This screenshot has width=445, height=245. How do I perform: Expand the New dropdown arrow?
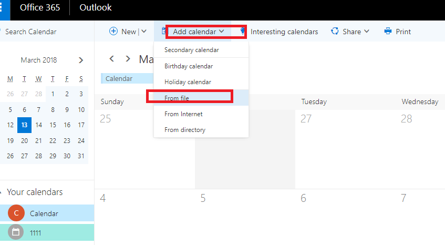[x=144, y=31]
